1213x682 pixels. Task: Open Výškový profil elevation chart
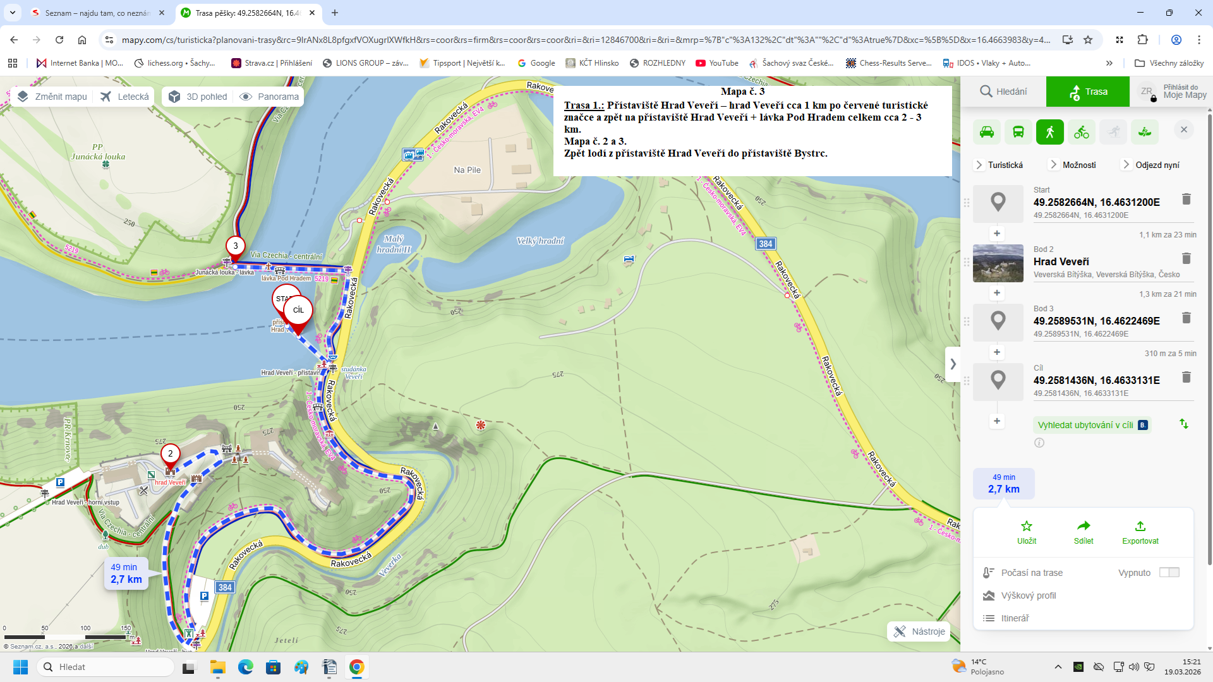tap(1028, 595)
